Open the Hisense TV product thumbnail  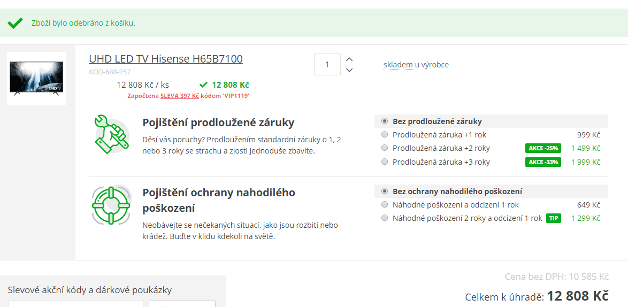point(36,79)
